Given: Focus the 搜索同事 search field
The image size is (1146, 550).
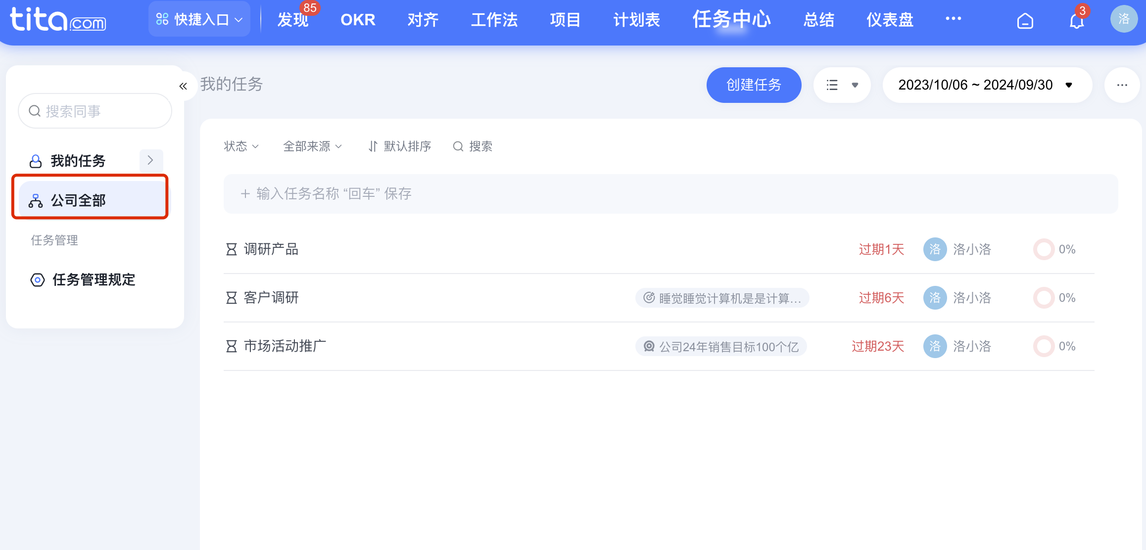Looking at the screenshot, I should (x=95, y=111).
